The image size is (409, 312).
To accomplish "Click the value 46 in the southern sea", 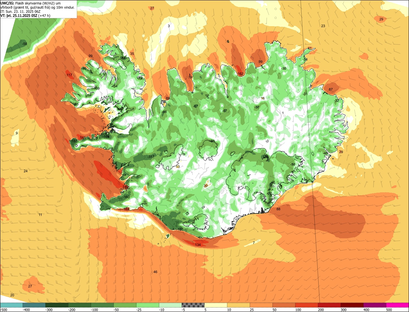I will (x=155, y=272).
